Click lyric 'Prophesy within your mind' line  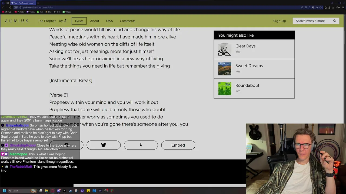coord(104,102)
